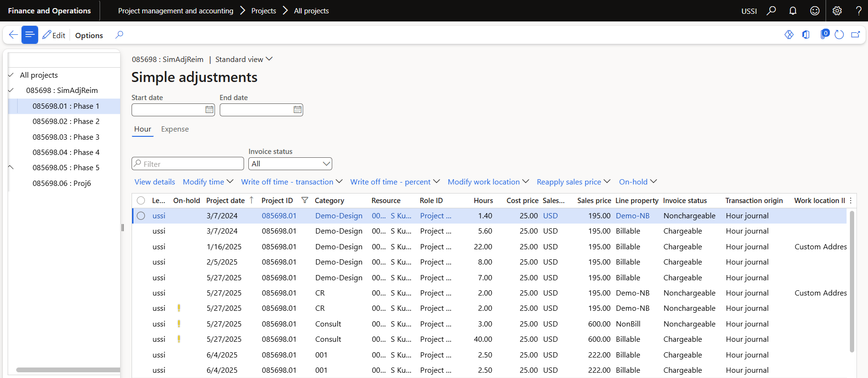Switch to the Expense tab

(x=175, y=129)
